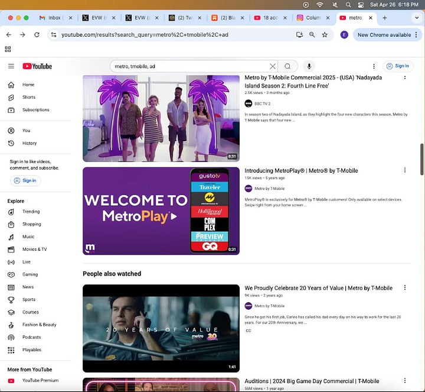Open Wi-Fi status in macOS menu bar
This screenshot has width=425, height=392.
click(x=320, y=5)
